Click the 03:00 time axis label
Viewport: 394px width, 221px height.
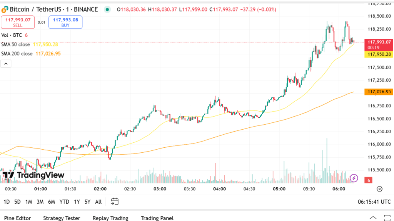coord(160,189)
